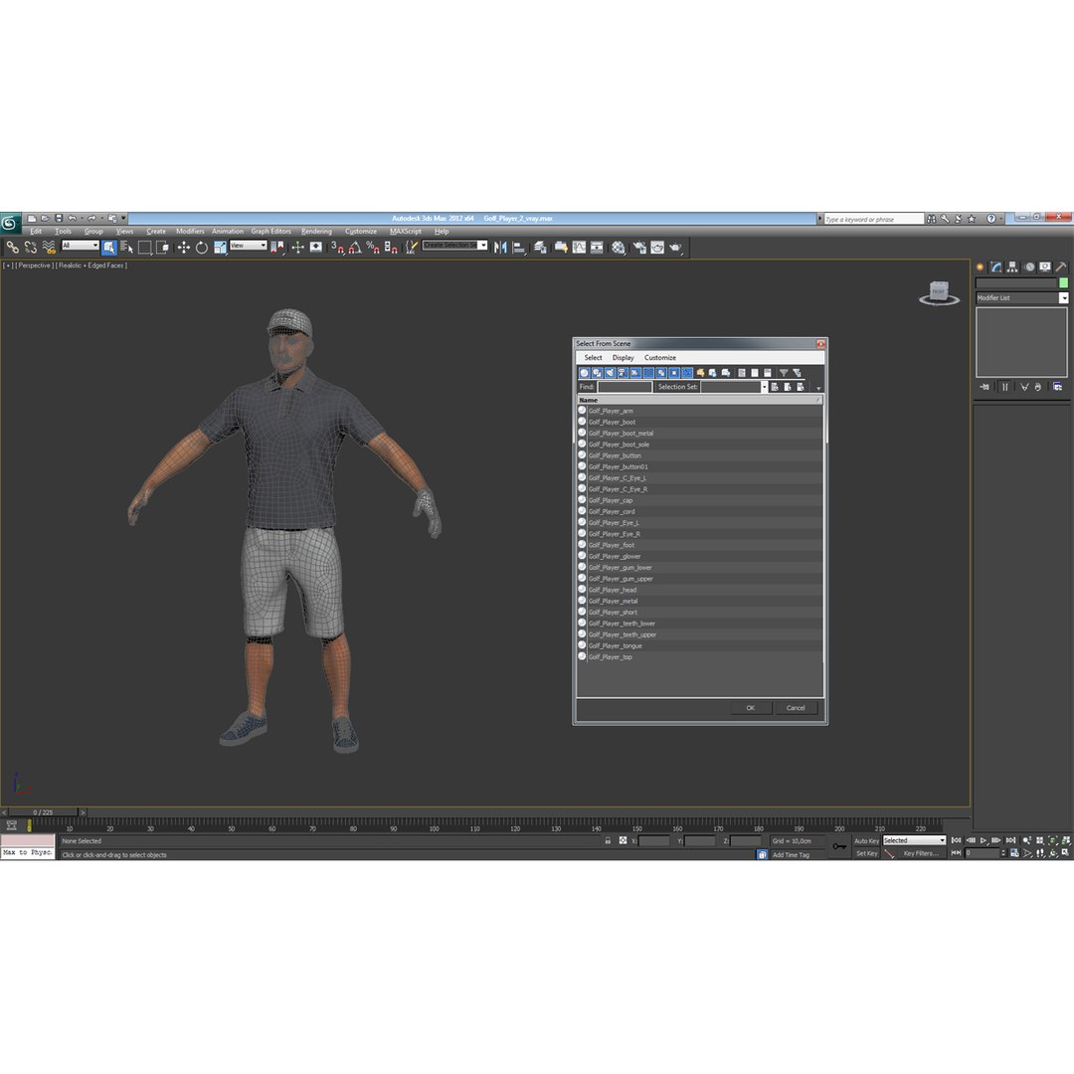Click the Key Filters button
Viewport: 1074px width, 1074px height.
pos(921,853)
